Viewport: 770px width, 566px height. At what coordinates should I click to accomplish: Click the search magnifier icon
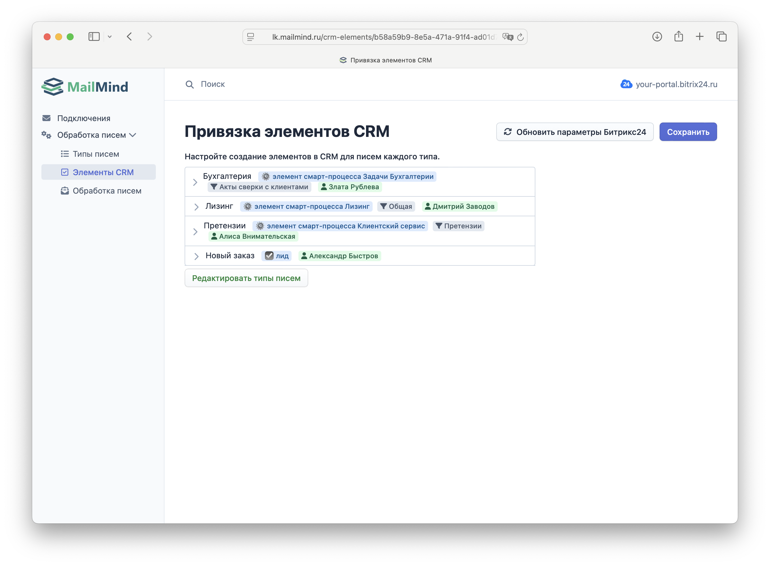coord(189,84)
